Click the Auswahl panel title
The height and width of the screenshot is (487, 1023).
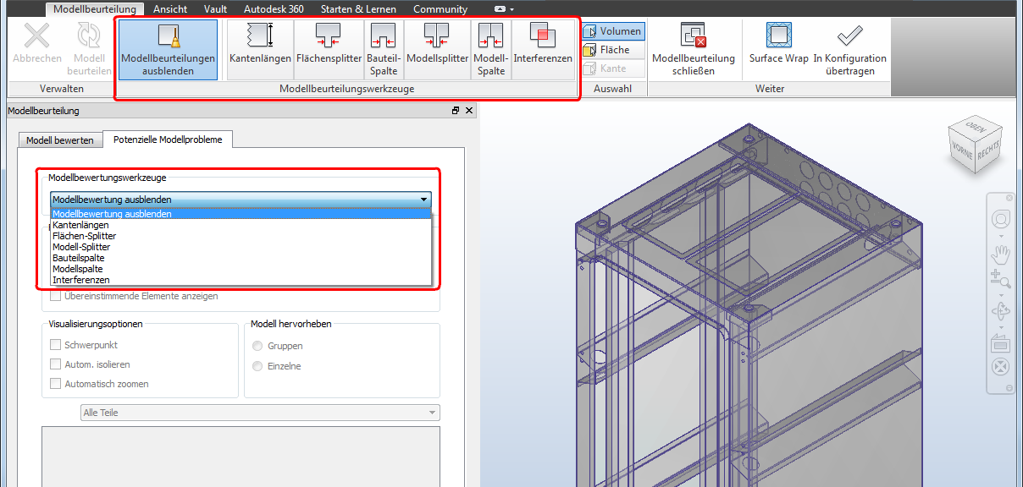(x=613, y=89)
